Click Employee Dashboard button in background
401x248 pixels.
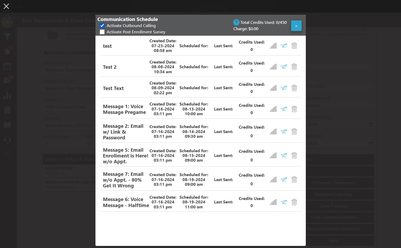333,183
